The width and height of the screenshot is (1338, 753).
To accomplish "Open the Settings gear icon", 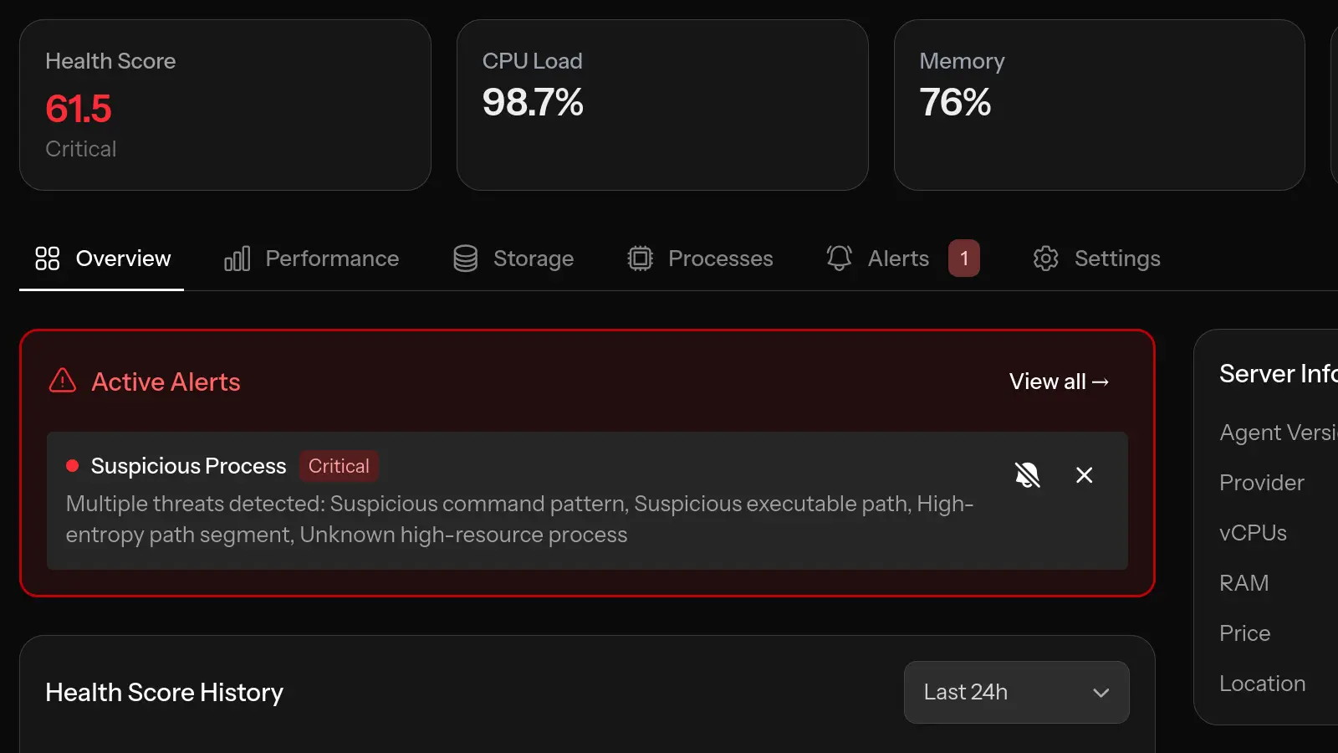I will (1045, 259).
